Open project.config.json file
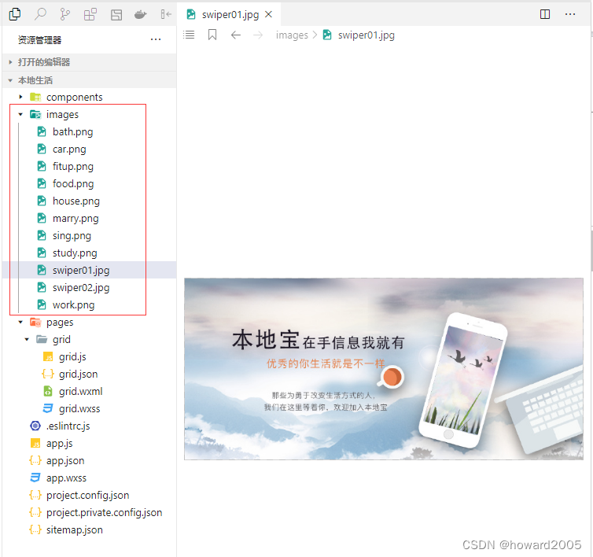The width and height of the screenshot is (593, 557). pos(89,496)
